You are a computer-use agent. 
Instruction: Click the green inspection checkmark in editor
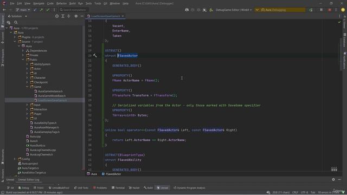[x=339, y=22]
